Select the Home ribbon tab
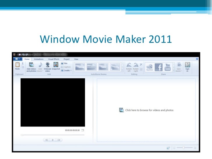This screenshot has width=212, height=159. click(27, 59)
